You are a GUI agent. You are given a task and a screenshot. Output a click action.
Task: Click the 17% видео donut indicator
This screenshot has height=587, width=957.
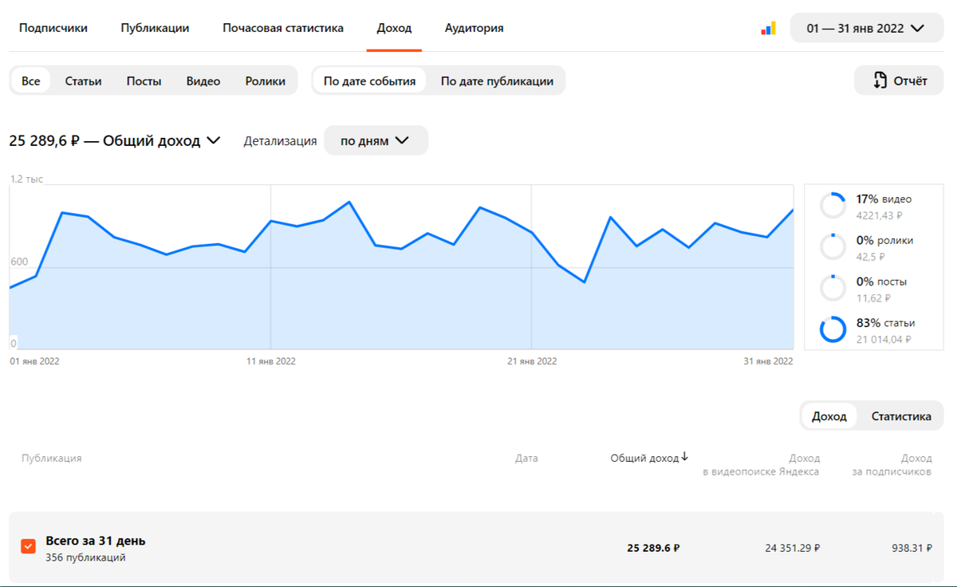coord(833,205)
